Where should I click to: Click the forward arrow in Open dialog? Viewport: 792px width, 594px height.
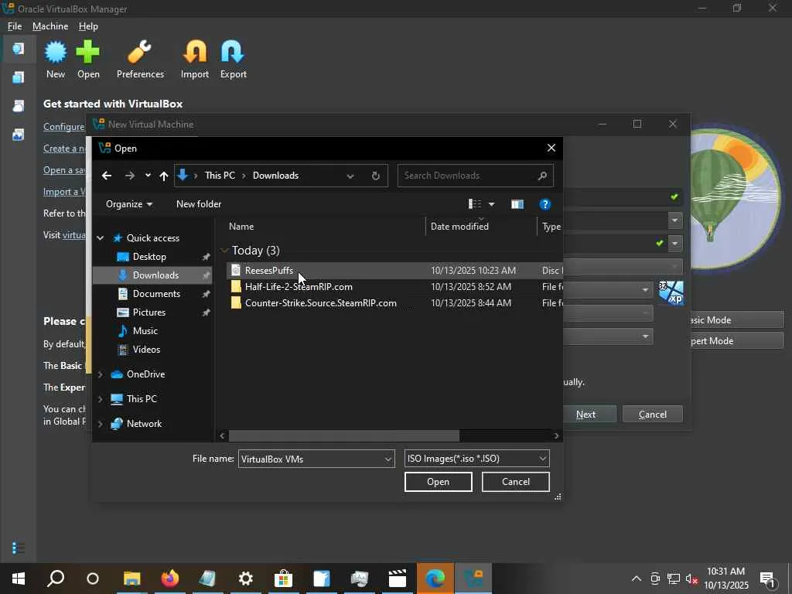[x=130, y=176]
